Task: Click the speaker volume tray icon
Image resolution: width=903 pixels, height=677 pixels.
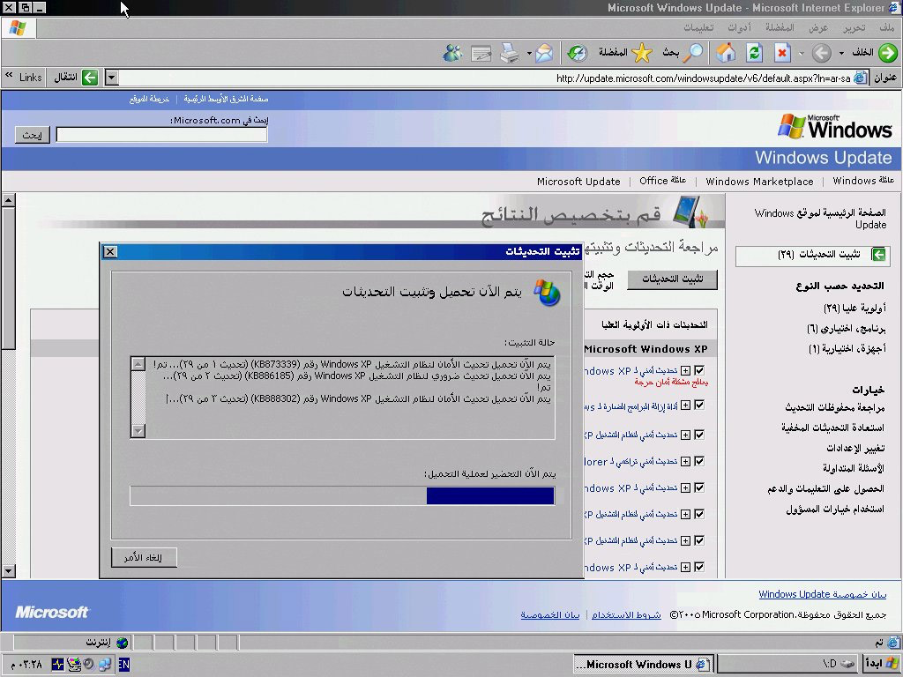Action: 89,665
